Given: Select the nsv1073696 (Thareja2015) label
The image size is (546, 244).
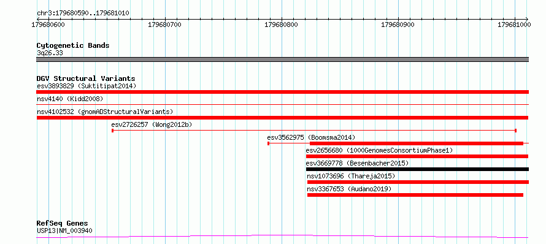Looking at the screenshot, I should 351,176.
